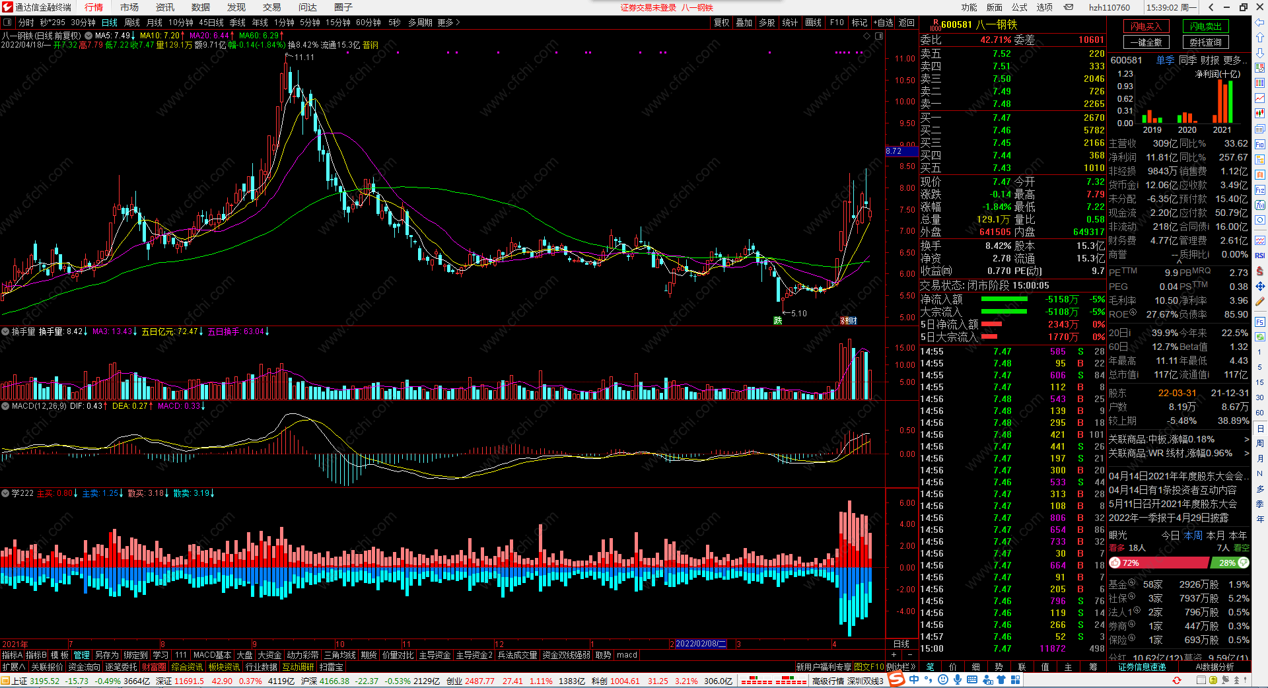
Task: Open the 换手量 indicator dropdown arrow
Action: (5, 331)
